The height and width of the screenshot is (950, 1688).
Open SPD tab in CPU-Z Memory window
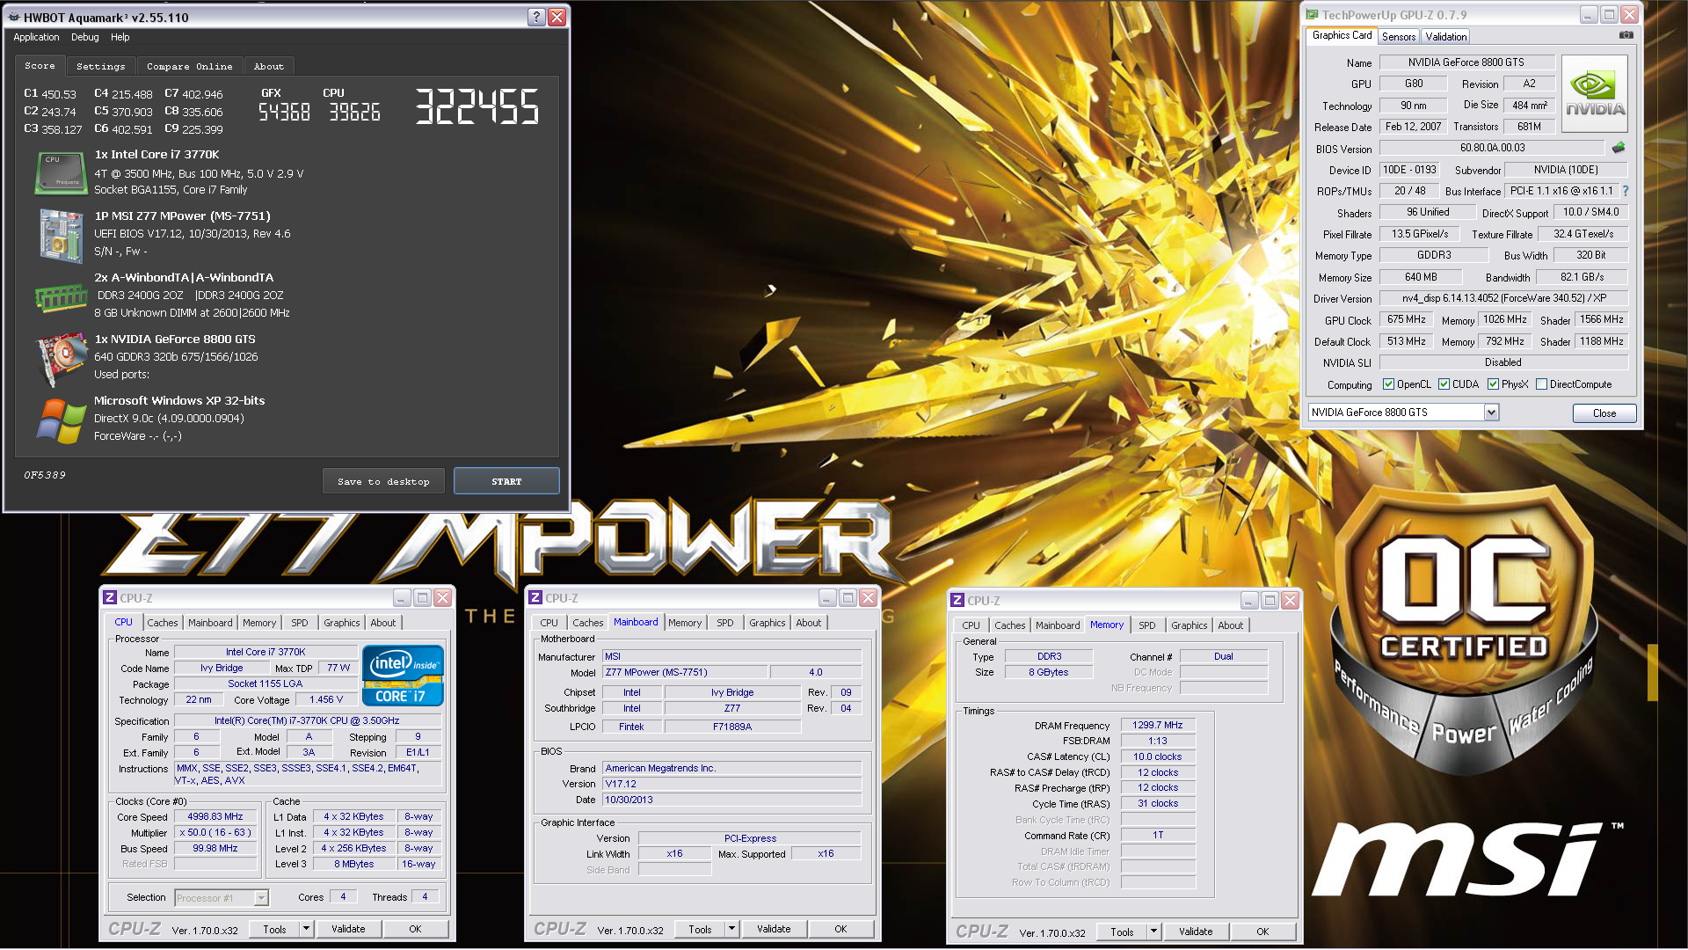(x=1146, y=625)
